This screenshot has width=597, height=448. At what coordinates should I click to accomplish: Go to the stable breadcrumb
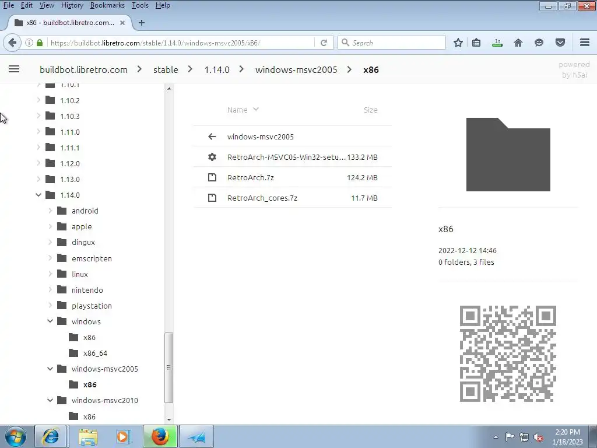click(x=166, y=70)
